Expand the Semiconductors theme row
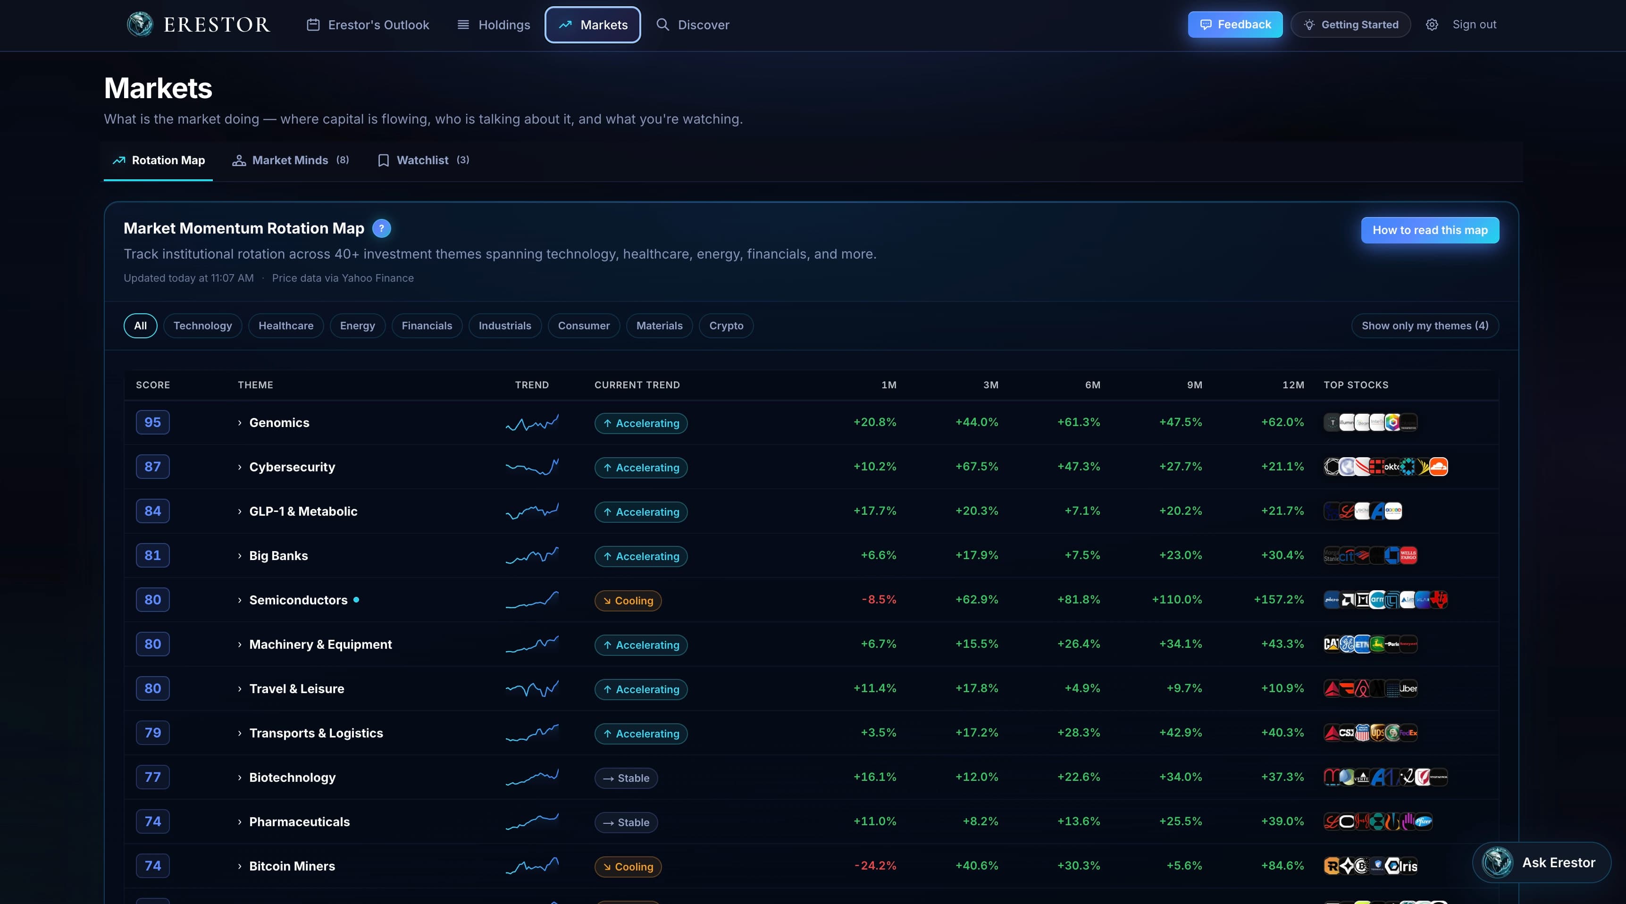 pyautogui.click(x=240, y=600)
